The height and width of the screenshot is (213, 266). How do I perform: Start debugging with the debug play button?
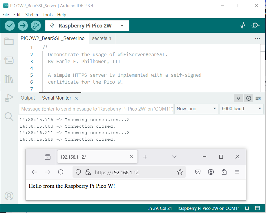click(x=36, y=25)
